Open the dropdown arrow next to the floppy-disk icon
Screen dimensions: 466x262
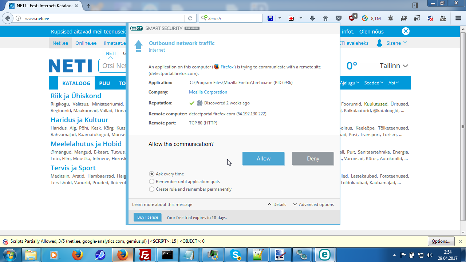point(280,18)
